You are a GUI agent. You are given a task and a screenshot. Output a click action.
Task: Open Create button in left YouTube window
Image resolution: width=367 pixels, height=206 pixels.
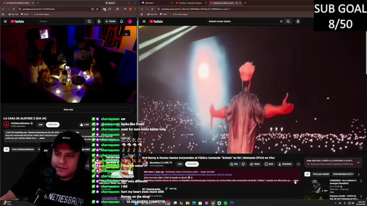coord(110,21)
